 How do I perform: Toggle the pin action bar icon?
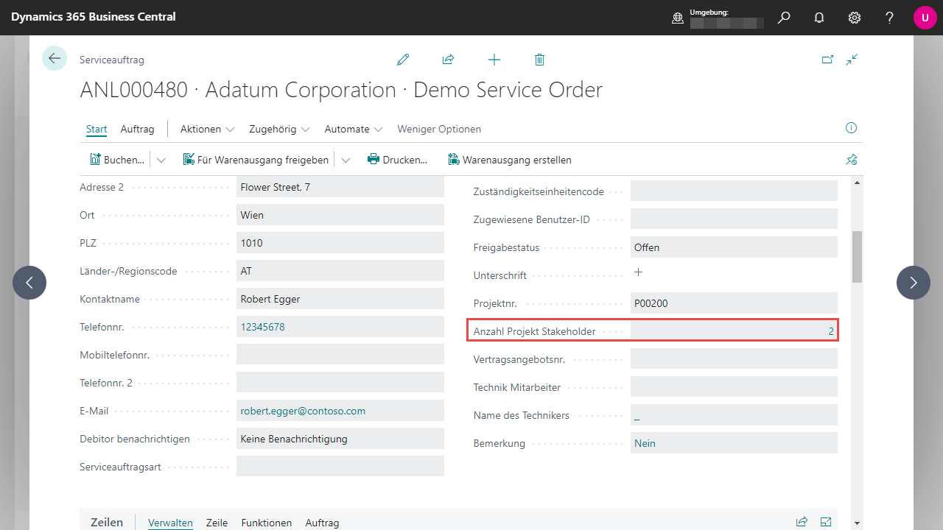(x=852, y=160)
